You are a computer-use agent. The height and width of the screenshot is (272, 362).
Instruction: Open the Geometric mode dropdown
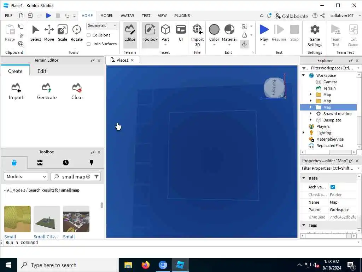click(102, 25)
